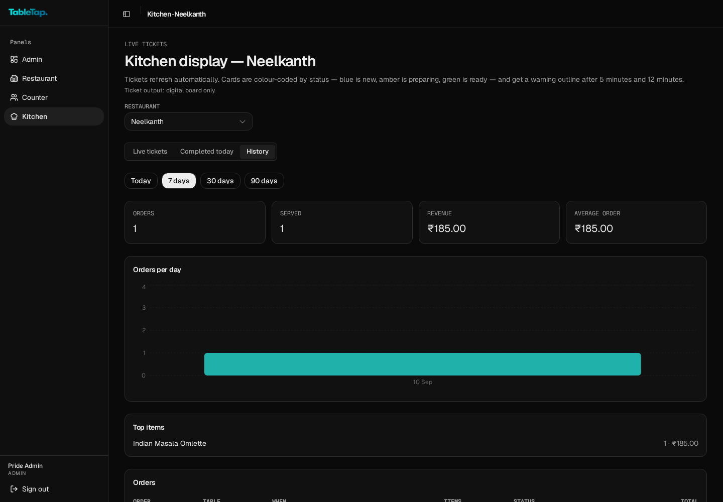
Task: Click the Restaurant storefront icon
Action: click(x=14, y=78)
